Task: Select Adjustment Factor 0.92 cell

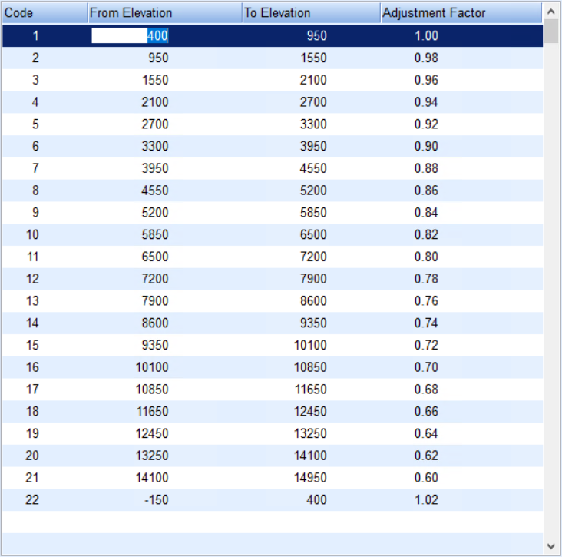Action: 426,124
